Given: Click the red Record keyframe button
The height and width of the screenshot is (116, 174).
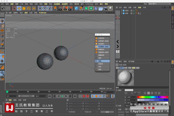Looking at the screenshot, I should point(84,96).
